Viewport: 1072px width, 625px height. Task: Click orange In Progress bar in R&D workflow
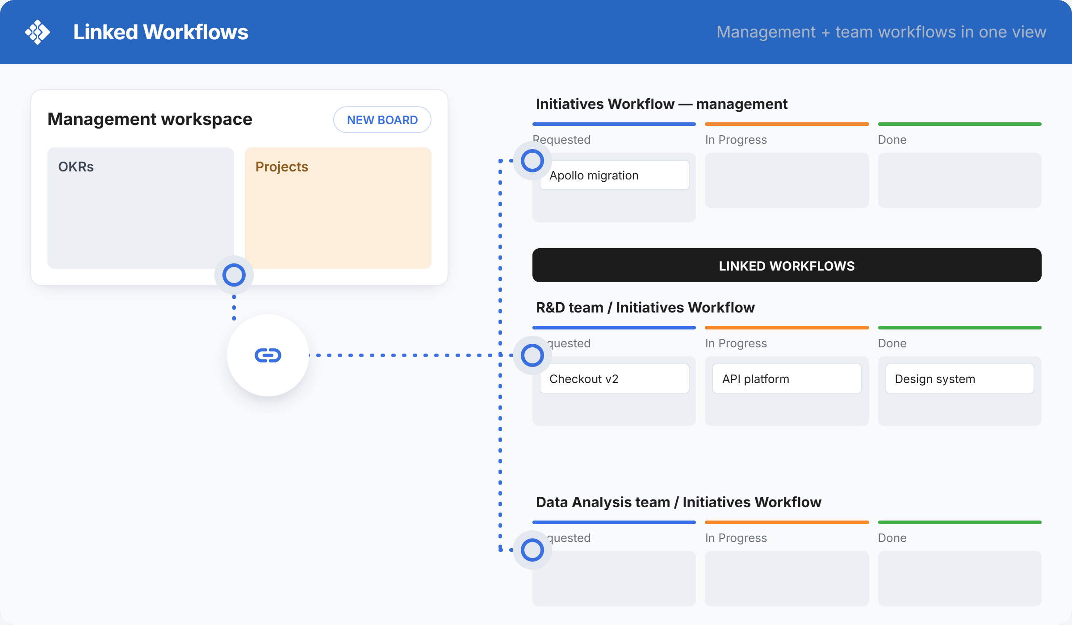tap(787, 328)
